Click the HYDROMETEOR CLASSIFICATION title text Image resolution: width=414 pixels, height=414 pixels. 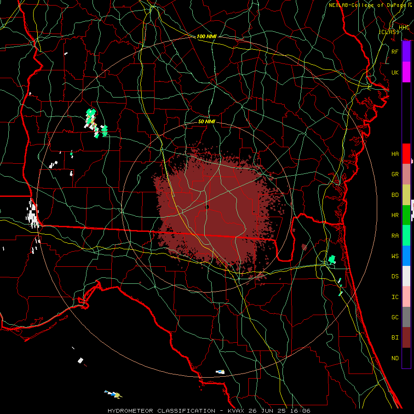[161, 411]
